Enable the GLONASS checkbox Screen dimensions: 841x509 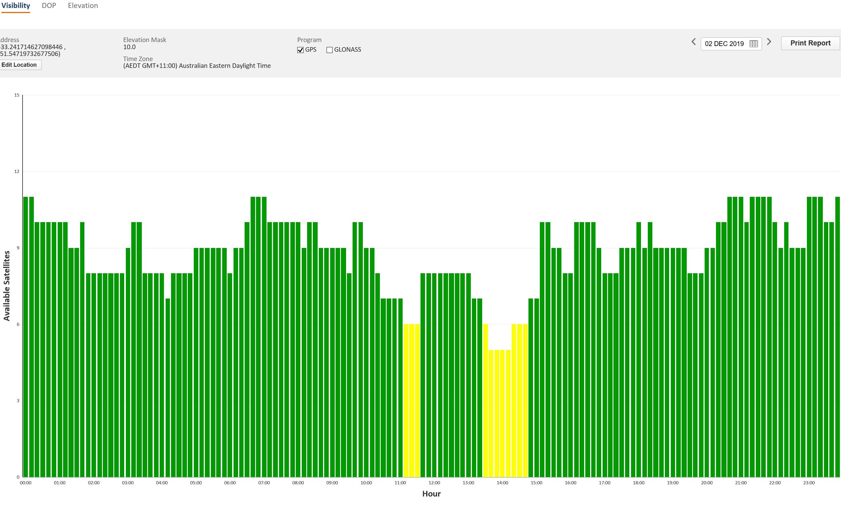pos(329,50)
